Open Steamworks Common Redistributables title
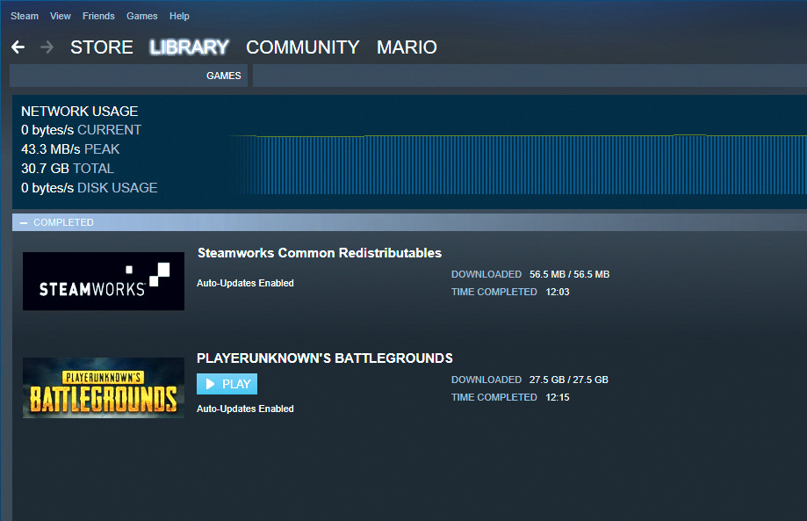This screenshot has height=521, width=807. [x=320, y=253]
